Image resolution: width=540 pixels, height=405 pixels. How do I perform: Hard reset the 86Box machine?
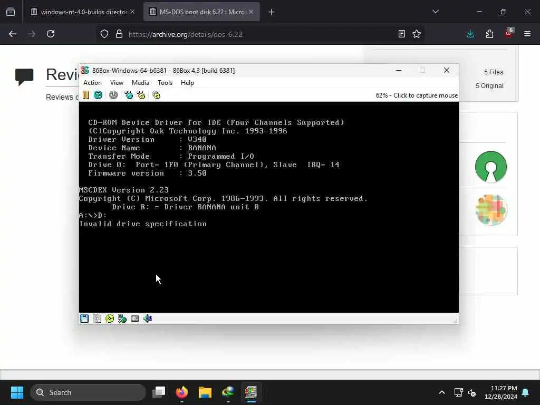coord(98,95)
